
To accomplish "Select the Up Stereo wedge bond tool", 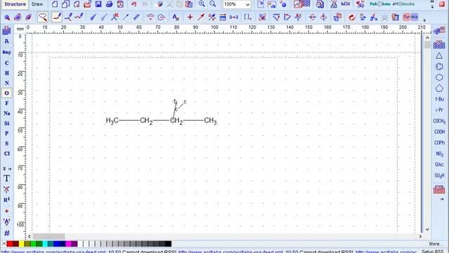I will [x=93, y=17].
